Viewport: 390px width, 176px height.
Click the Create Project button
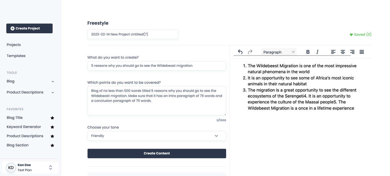coord(29,28)
